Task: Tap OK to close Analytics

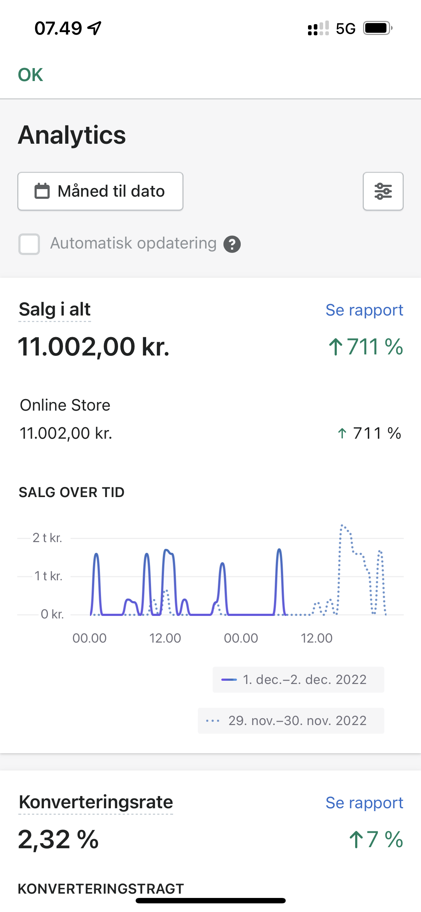Action: click(31, 75)
